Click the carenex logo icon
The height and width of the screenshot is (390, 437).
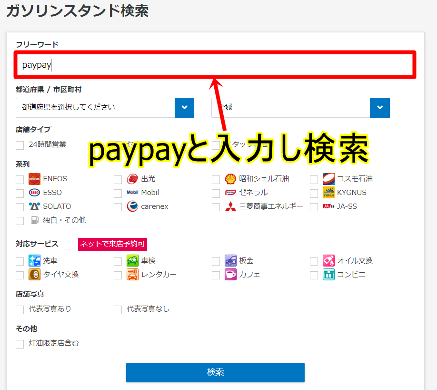point(132,206)
